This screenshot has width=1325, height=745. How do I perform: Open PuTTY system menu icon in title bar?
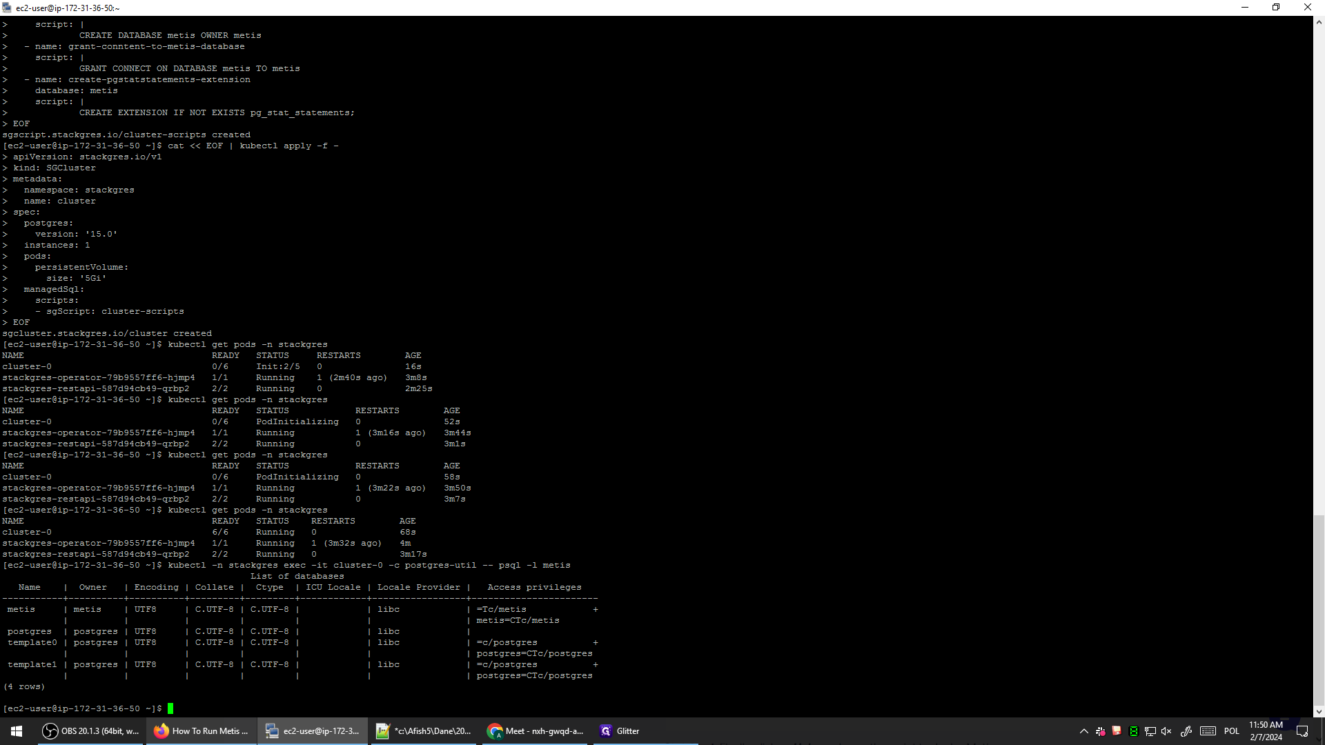pos(7,8)
